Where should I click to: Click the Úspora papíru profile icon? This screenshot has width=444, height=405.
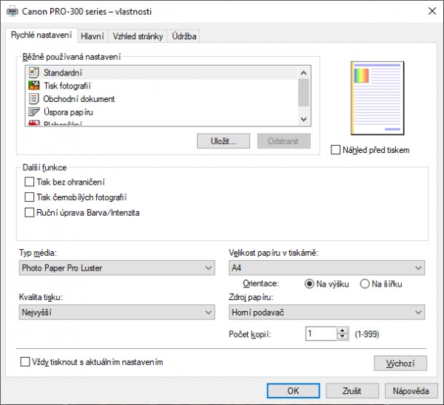tap(34, 112)
